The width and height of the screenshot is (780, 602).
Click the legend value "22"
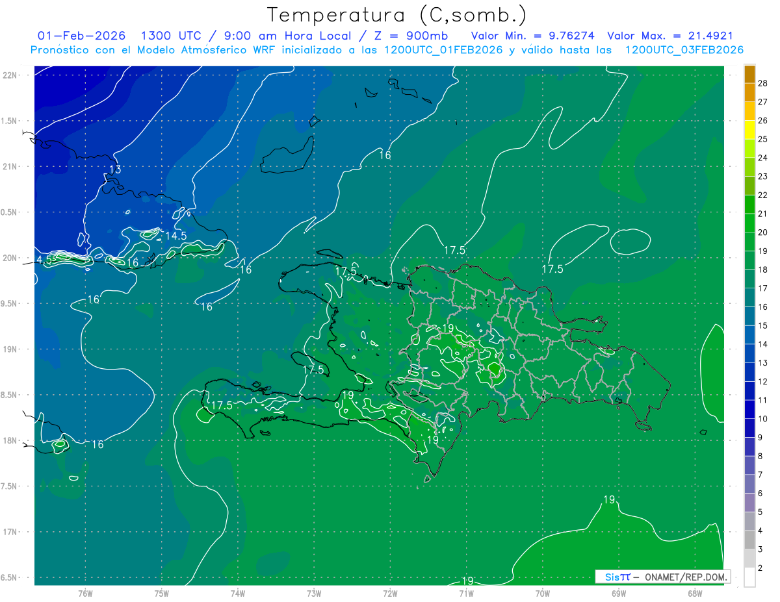click(763, 195)
